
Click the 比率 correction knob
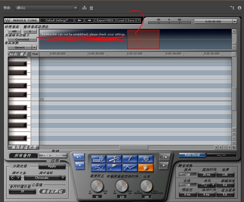(147, 186)
